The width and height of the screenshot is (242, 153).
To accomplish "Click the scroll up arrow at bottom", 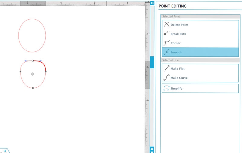I will click(152, 148).
